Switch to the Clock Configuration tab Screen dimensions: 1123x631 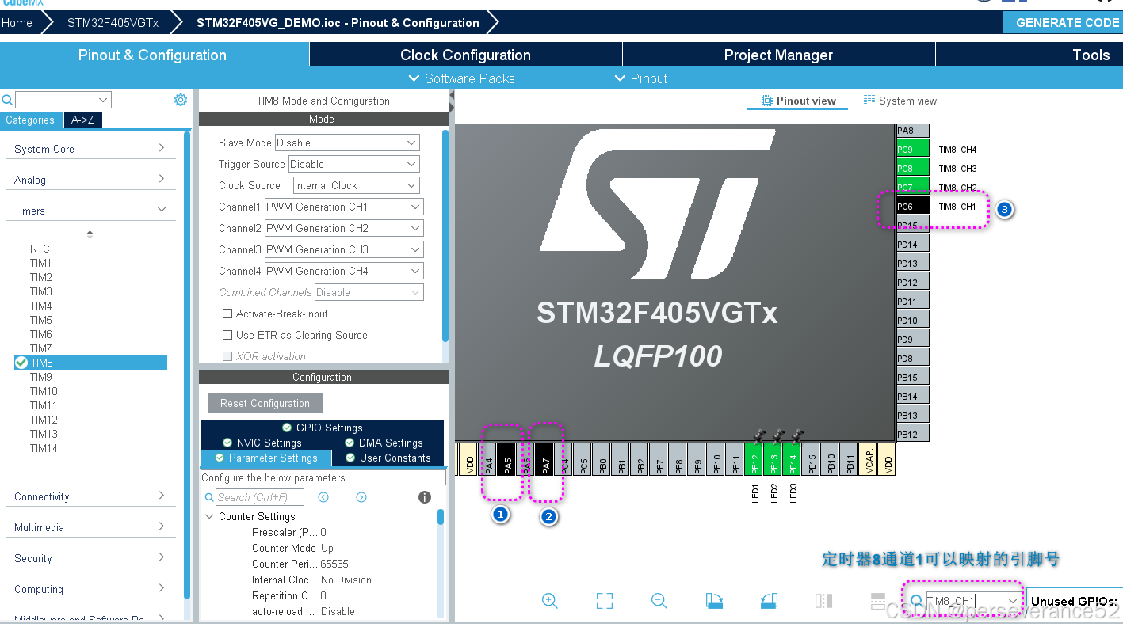(465, 55)
